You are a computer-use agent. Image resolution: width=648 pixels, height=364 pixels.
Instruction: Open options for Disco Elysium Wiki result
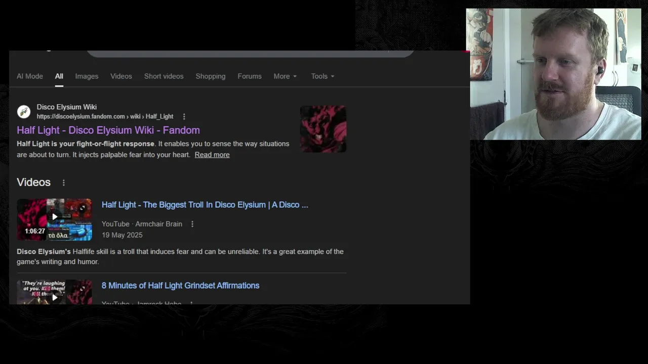184,117
